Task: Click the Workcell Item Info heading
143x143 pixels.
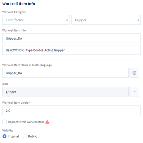Action: [19, 4]
